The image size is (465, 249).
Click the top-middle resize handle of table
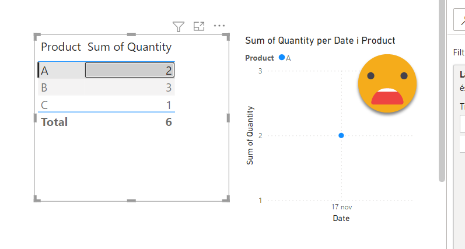click(131, 35)
